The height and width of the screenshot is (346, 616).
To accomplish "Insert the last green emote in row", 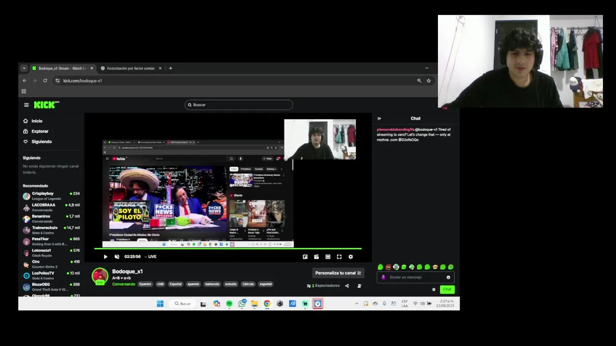I will pyautogui.click(x=450, y=267).
